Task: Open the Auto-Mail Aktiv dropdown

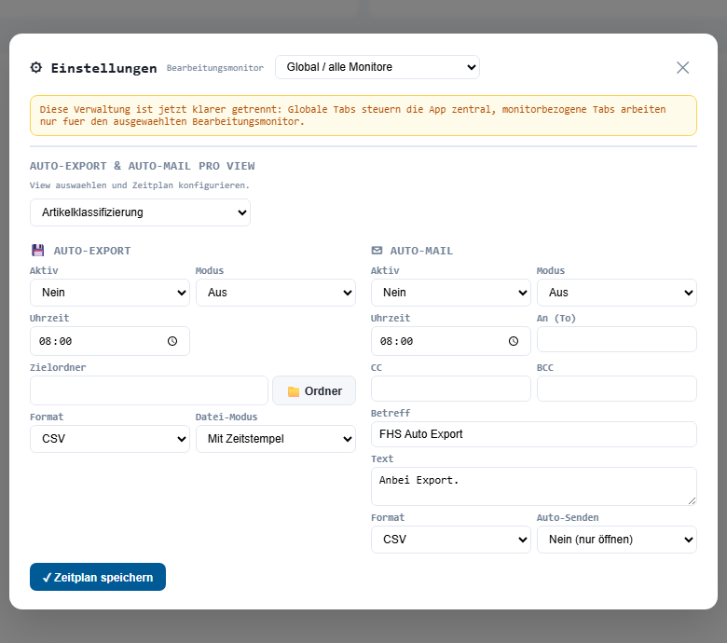Action: [x=450, y=293]
